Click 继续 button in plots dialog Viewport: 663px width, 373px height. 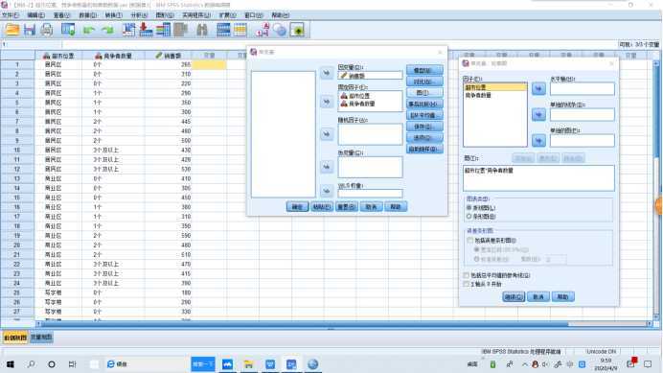[514, 297]
